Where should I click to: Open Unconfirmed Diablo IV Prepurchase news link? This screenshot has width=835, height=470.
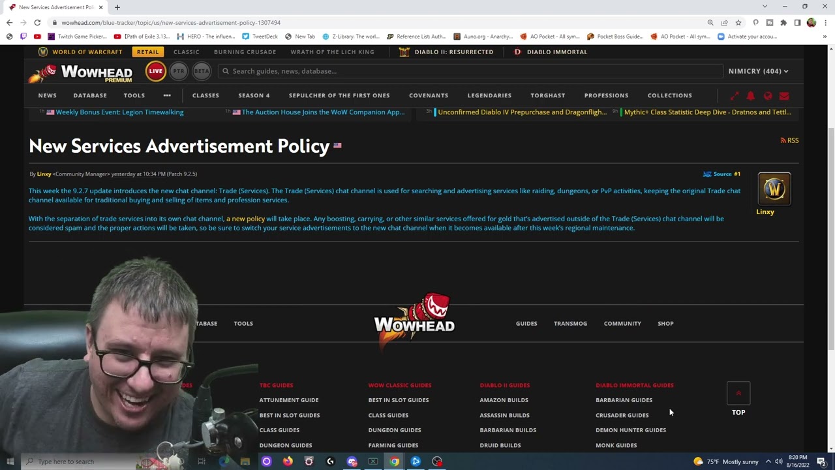(x=522, y=112)
